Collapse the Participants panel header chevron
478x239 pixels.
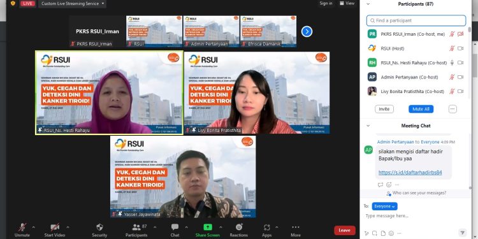[368, 4]
